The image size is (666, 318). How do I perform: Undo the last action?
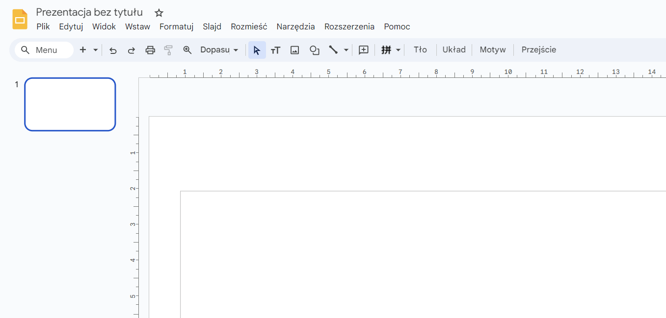click(x=113, y=50)
